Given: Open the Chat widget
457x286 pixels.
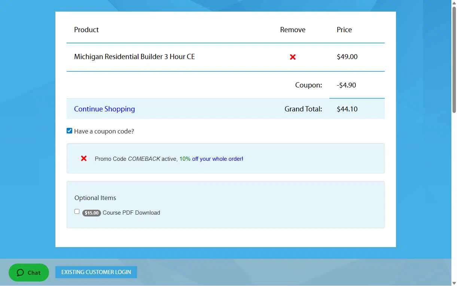Looking at the screenshot, I should coord(29,273).
